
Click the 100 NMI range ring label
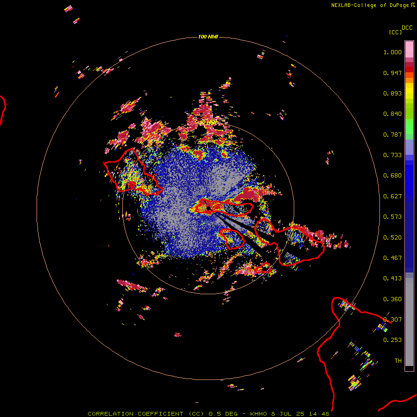point(208,37)
